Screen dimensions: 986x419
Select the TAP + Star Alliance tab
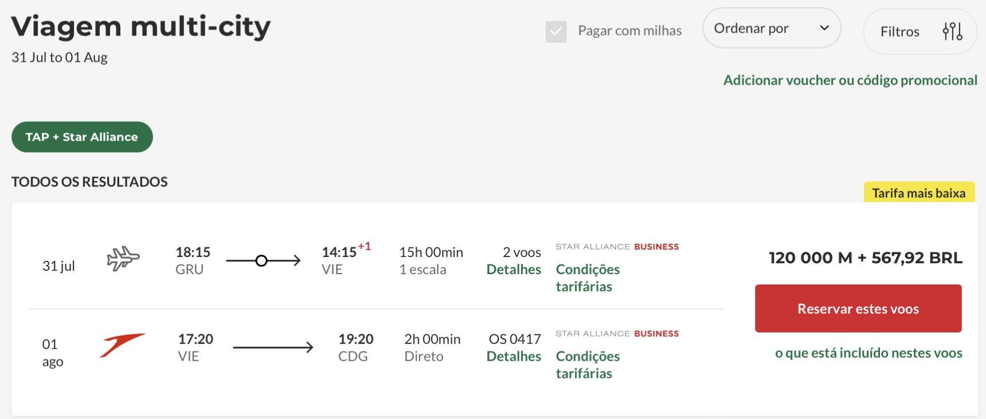pos(81,137)
